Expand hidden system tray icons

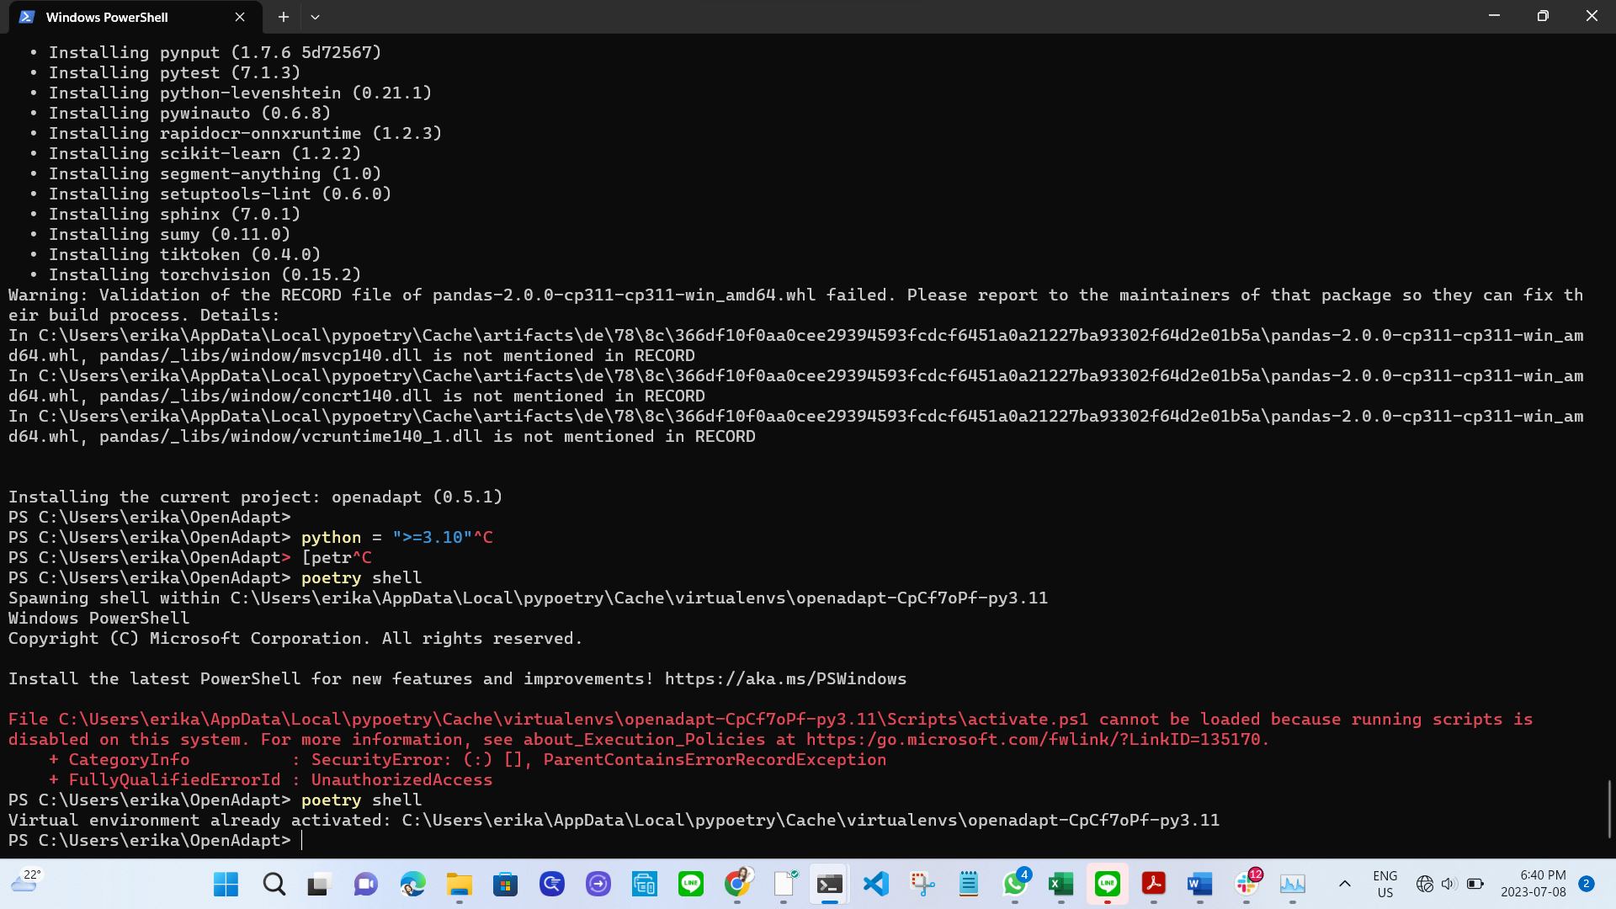[x=1344, y=884]
